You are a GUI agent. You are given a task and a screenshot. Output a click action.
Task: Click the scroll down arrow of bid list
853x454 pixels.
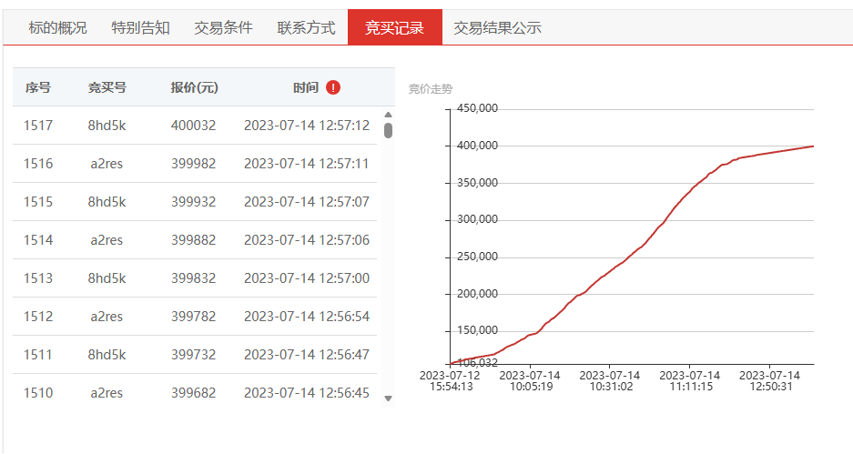tap(388, 399)
